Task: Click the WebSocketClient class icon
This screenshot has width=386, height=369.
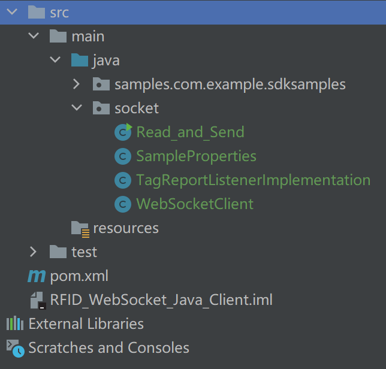Action: click(123, 204)
